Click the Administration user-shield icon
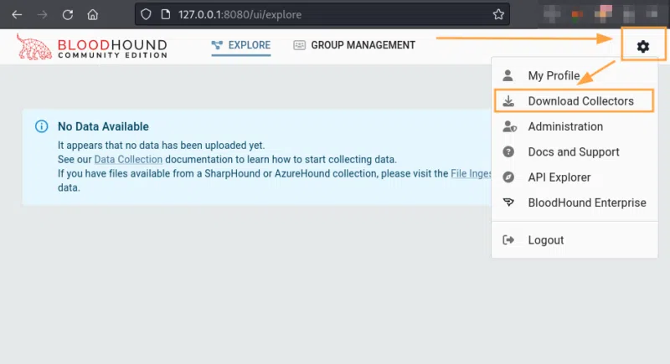 pos(509,126)
